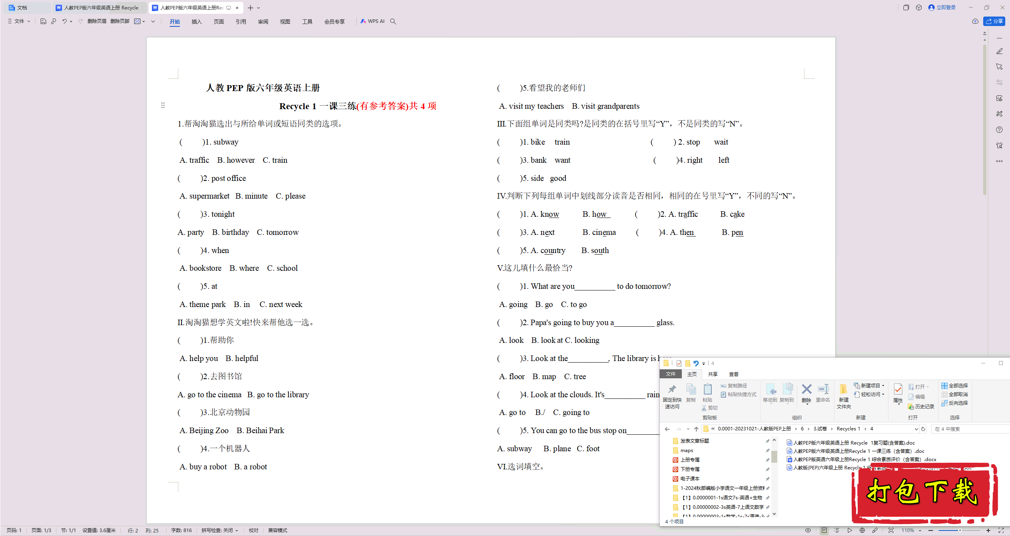Screen dimensions: 1010x536
Task: Click the 立即登录 login button
Action: pyautogui.click(x=942, y=7)
